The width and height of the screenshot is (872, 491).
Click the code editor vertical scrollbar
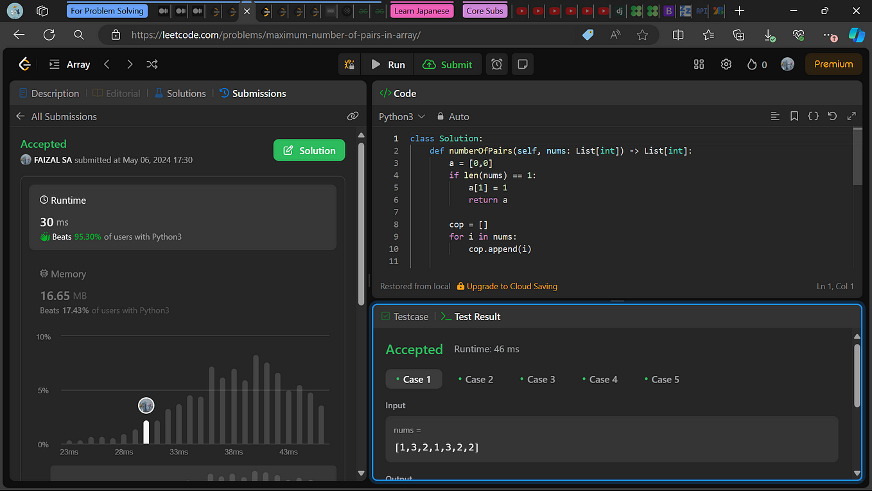tap(857, 157)
